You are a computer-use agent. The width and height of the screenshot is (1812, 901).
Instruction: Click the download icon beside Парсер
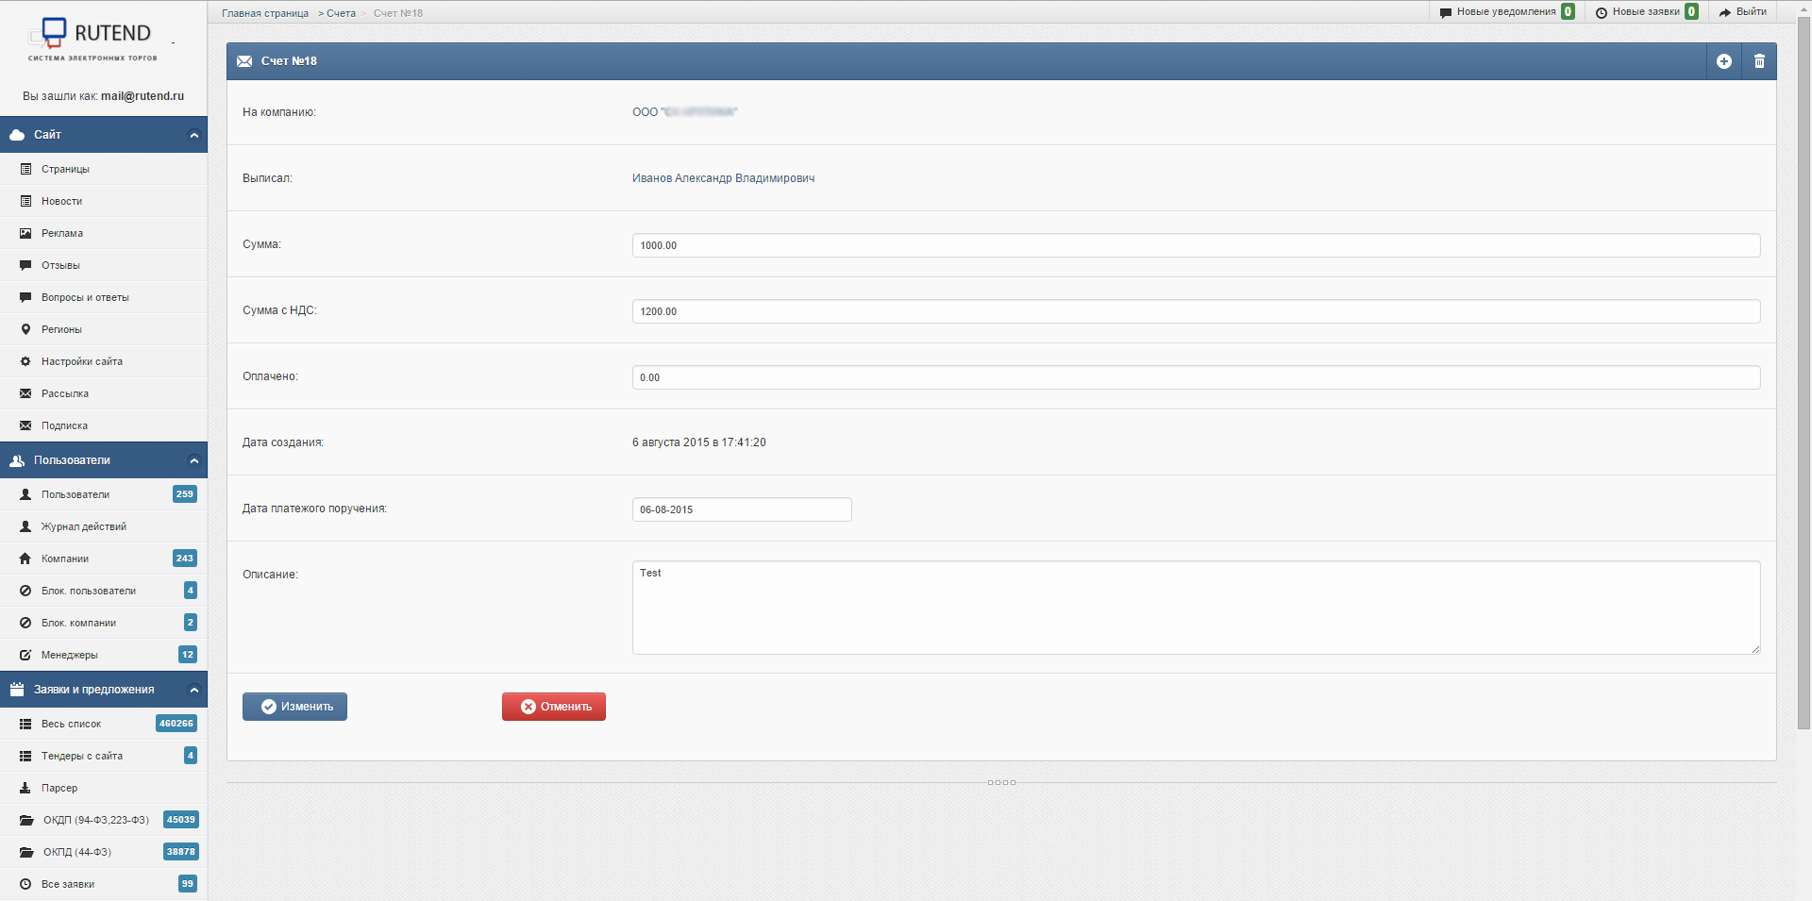click(25, 788)
